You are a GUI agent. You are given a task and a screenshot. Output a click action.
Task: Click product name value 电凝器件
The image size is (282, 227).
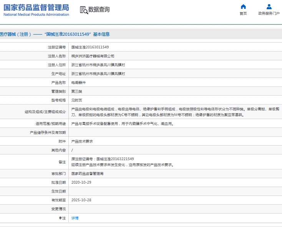78,83
